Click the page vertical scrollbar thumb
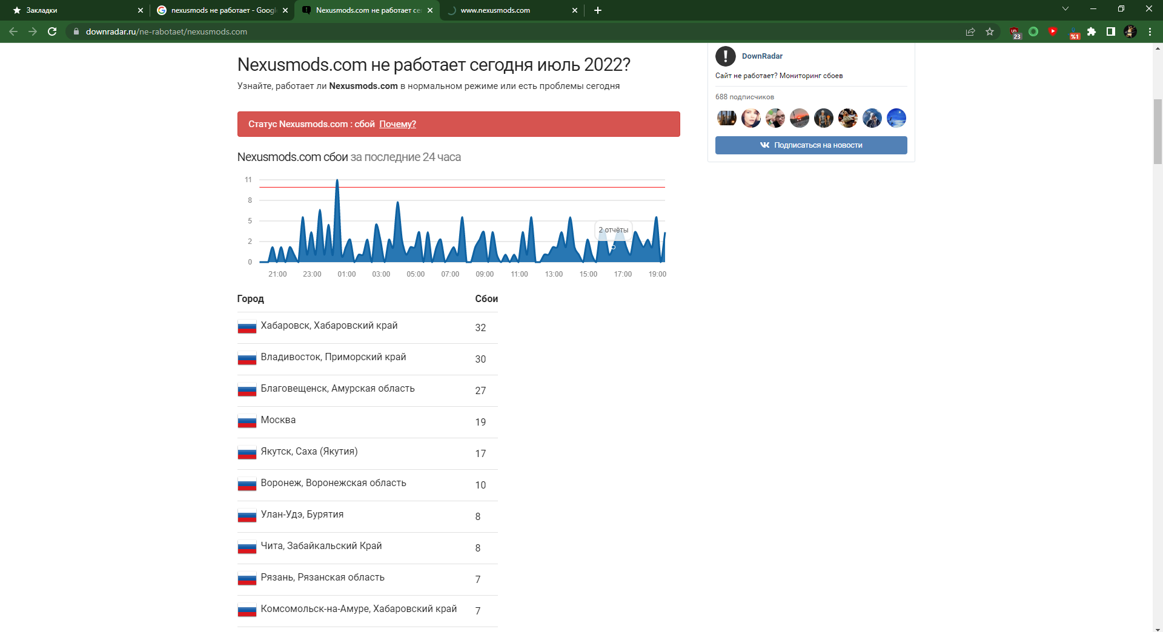 [x=1158, y=131]
